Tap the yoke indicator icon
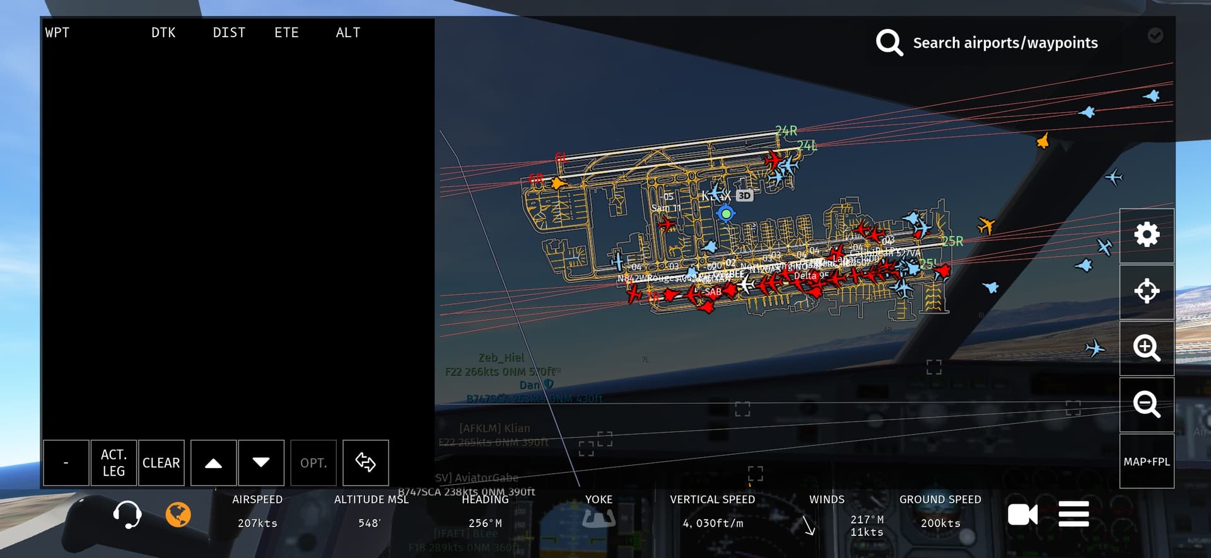This screenshot has height=558, width=1211. 599,518
